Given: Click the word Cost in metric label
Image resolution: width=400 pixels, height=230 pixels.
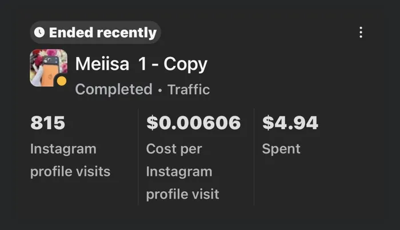Looking at the screenshot, I should tap(161, 149).
